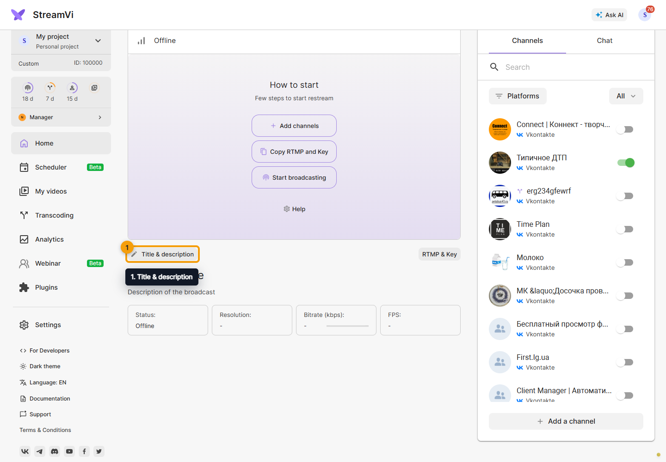Open Analytics in the sidebar
Viewport: 666px width, 462px height.
point(61,239)
